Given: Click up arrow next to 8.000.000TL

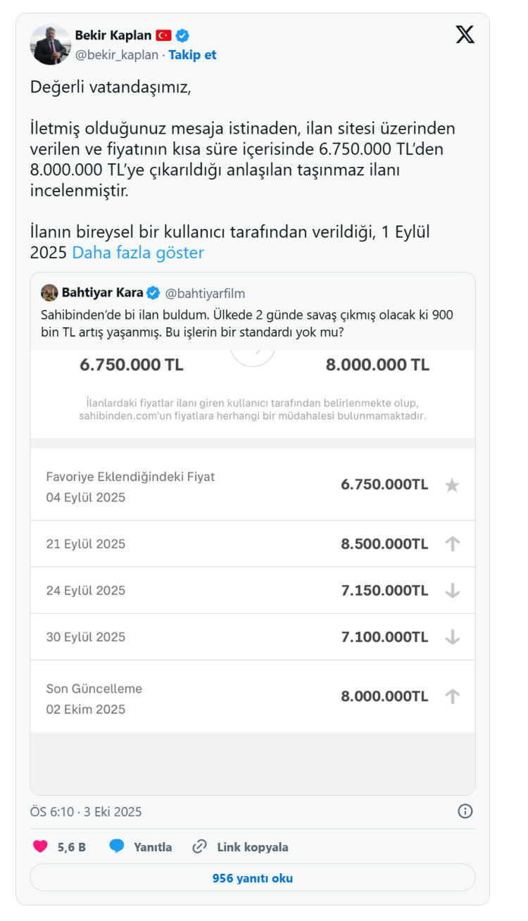Looking at the screenshot, I should tap(452, 696).
